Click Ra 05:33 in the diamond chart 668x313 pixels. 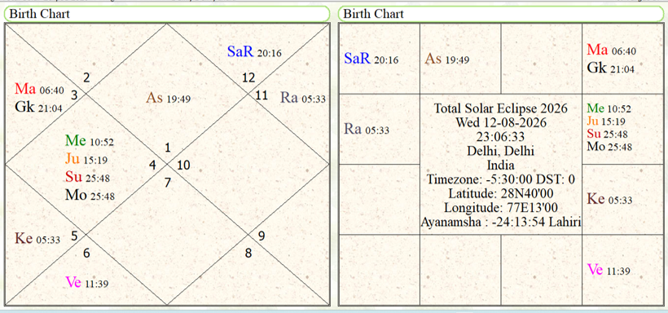point(303,98)
